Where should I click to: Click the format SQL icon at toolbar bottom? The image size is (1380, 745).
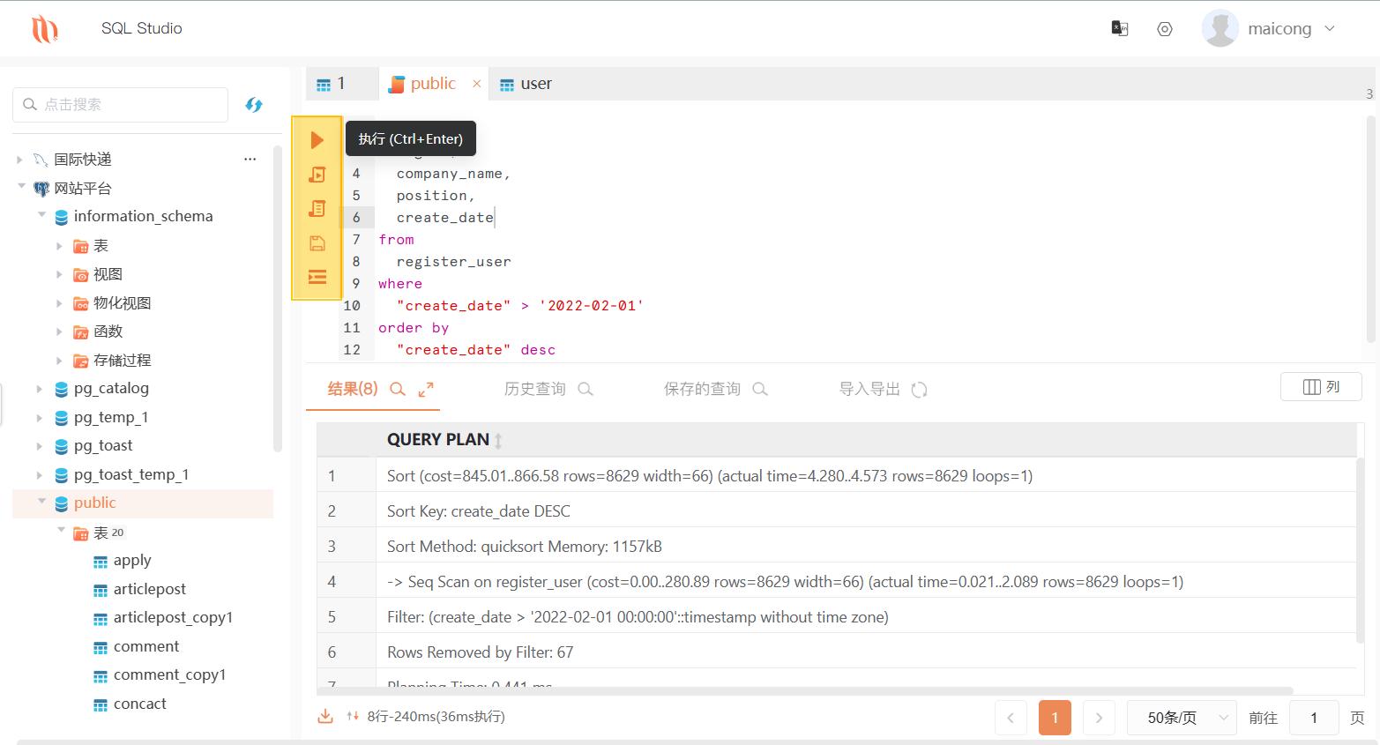(317, 277)
